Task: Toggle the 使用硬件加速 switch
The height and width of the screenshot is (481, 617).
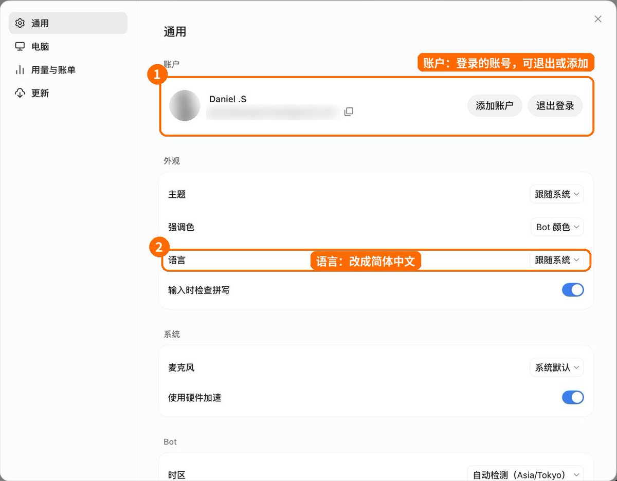Action: click(x=573, y=397)
